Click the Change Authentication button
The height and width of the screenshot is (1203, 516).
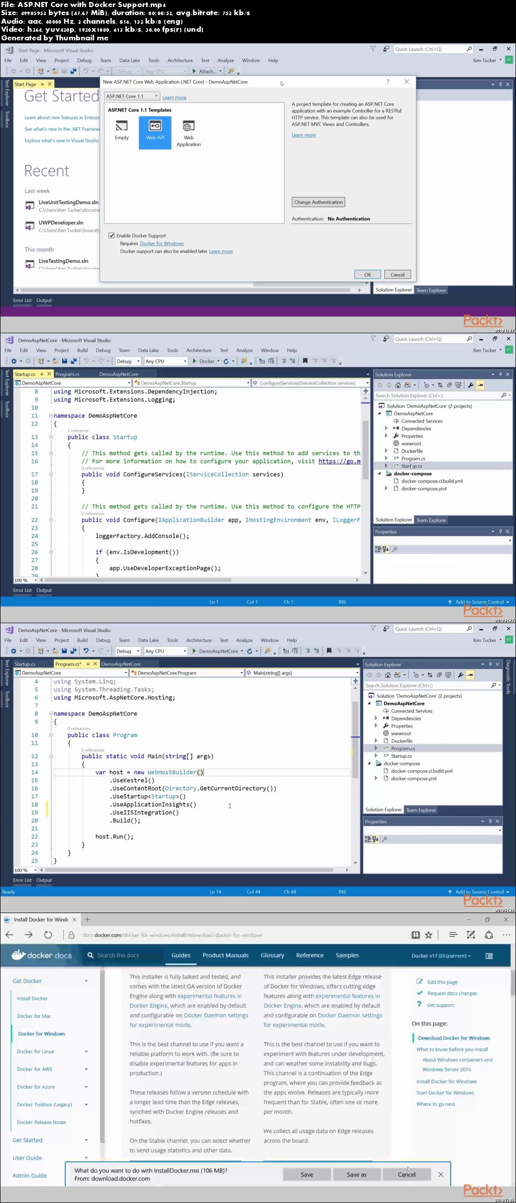318,202
